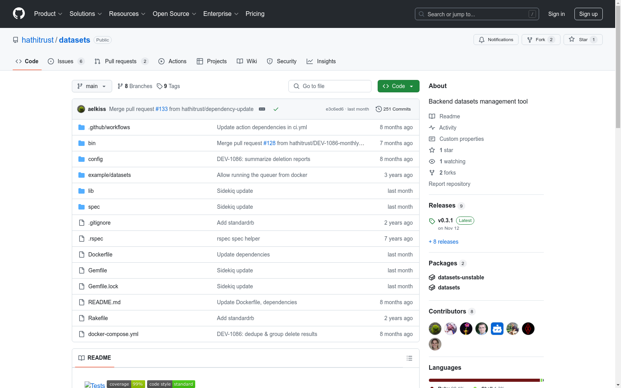Open the Rakefile file
This screenshot has height=388, width=621.
tap(98, 318)
